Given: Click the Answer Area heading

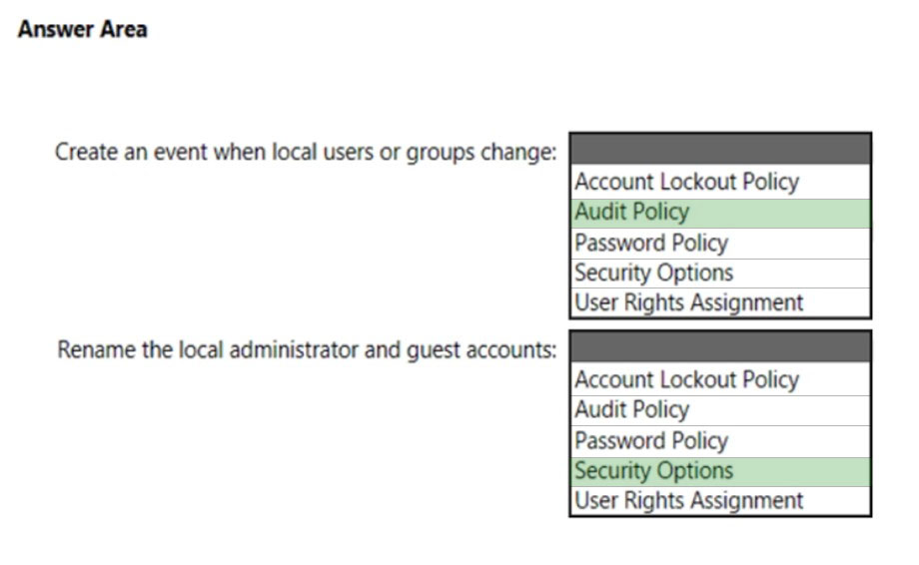Looking at the screenshot, I should pyautogui.click(x=83, y=29).
